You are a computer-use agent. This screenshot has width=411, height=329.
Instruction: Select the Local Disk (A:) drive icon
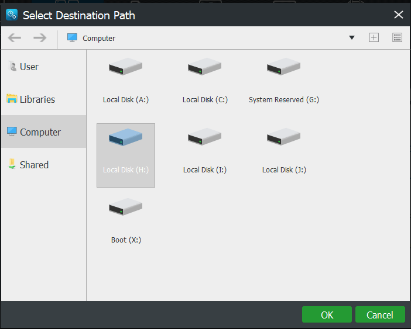pos(125,68)
